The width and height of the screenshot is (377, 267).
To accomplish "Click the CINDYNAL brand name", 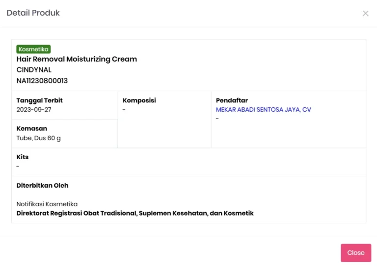I will [34, 70].
